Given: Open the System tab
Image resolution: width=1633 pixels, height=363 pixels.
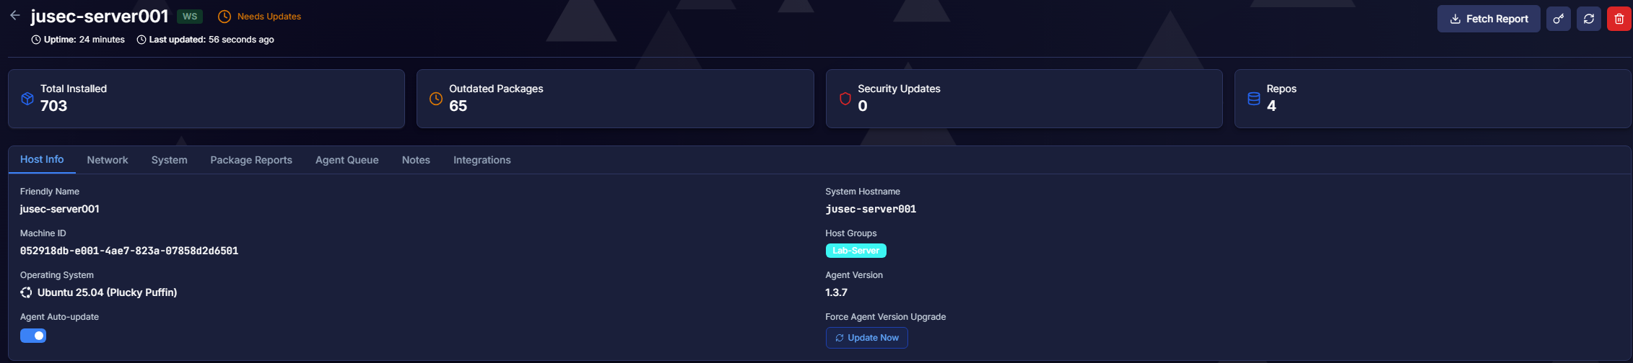Looking at the screenshot, I should [x=169, y=160].
